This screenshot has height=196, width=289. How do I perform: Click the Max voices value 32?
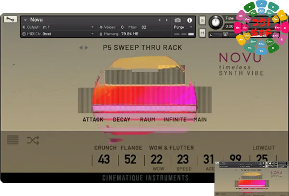click(x=144, y=27)
